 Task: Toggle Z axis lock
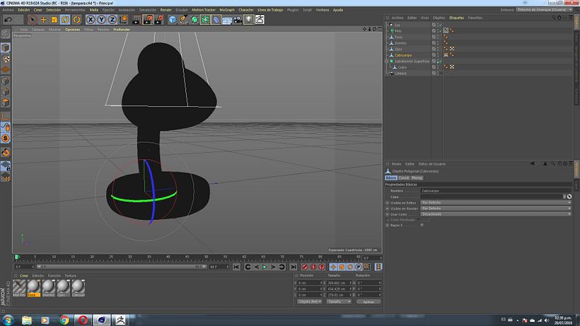click(112, 20)
